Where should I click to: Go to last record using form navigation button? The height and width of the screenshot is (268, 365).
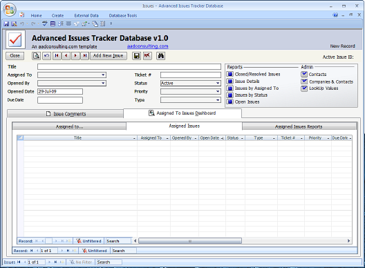pos(85,56)
